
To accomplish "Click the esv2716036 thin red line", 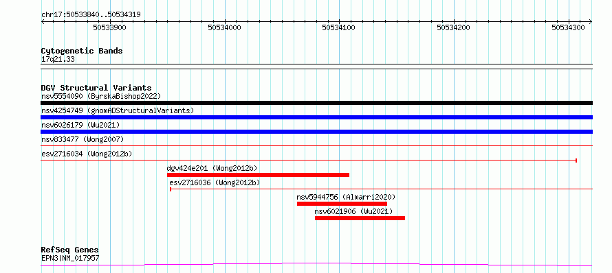I will click(382, 189).
